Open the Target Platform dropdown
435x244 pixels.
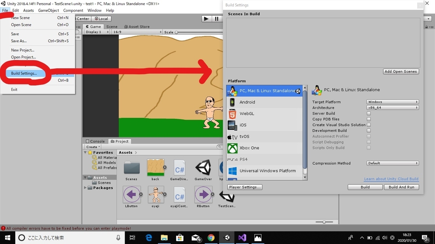[393, 102]
